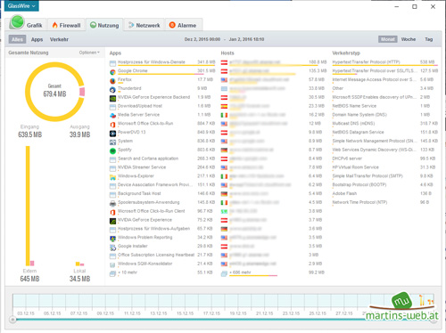Click the Hostprozess für Windows-Aufgaben row
The image size is (446, 333).
tap(162, 229)
